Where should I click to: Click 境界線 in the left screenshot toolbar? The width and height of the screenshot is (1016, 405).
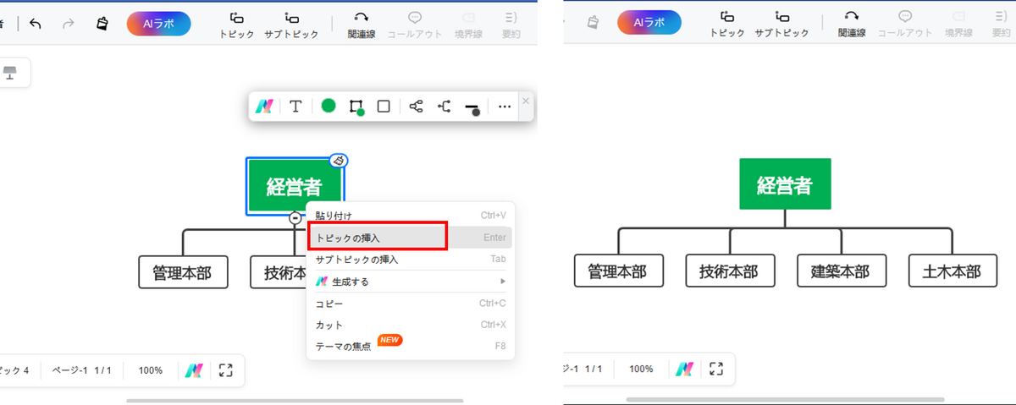[x=468, y=25]
